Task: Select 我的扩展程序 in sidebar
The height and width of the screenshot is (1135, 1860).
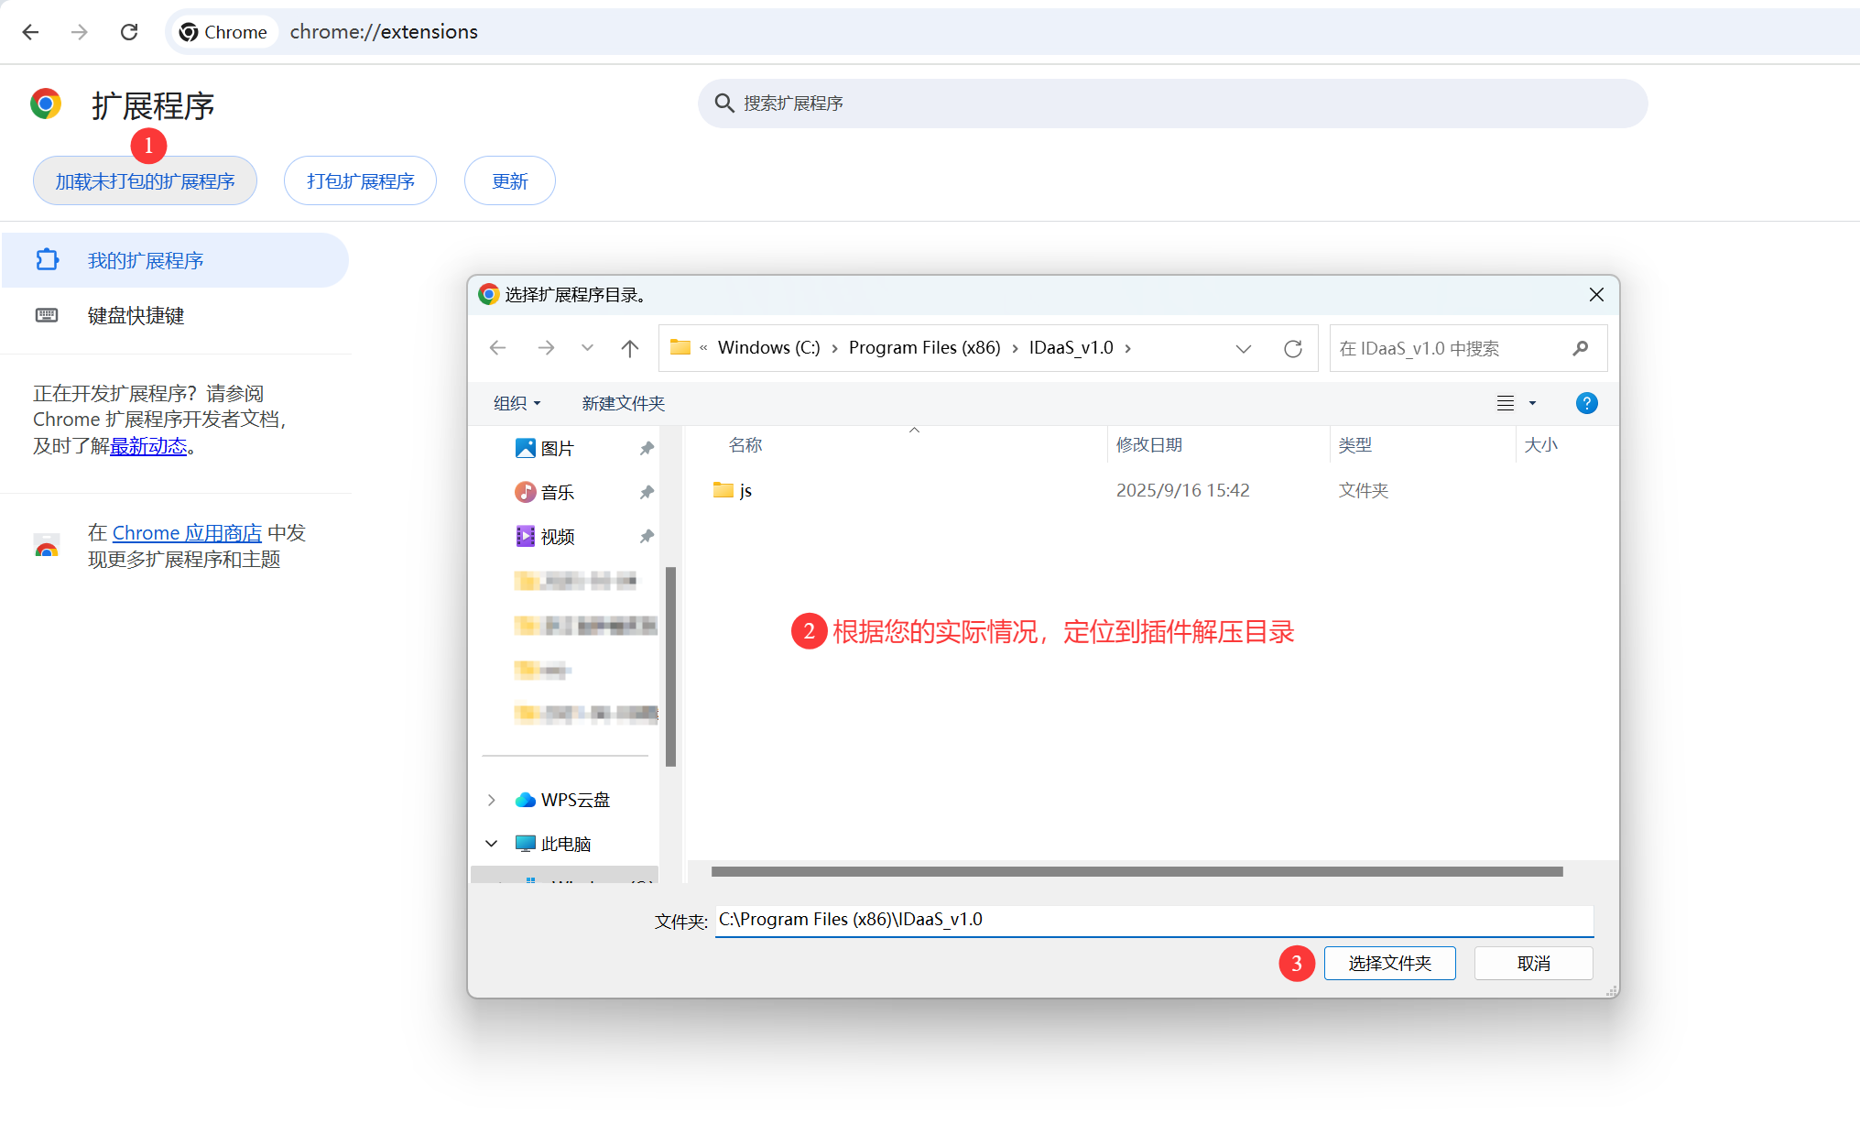Action: pos(145,261)
